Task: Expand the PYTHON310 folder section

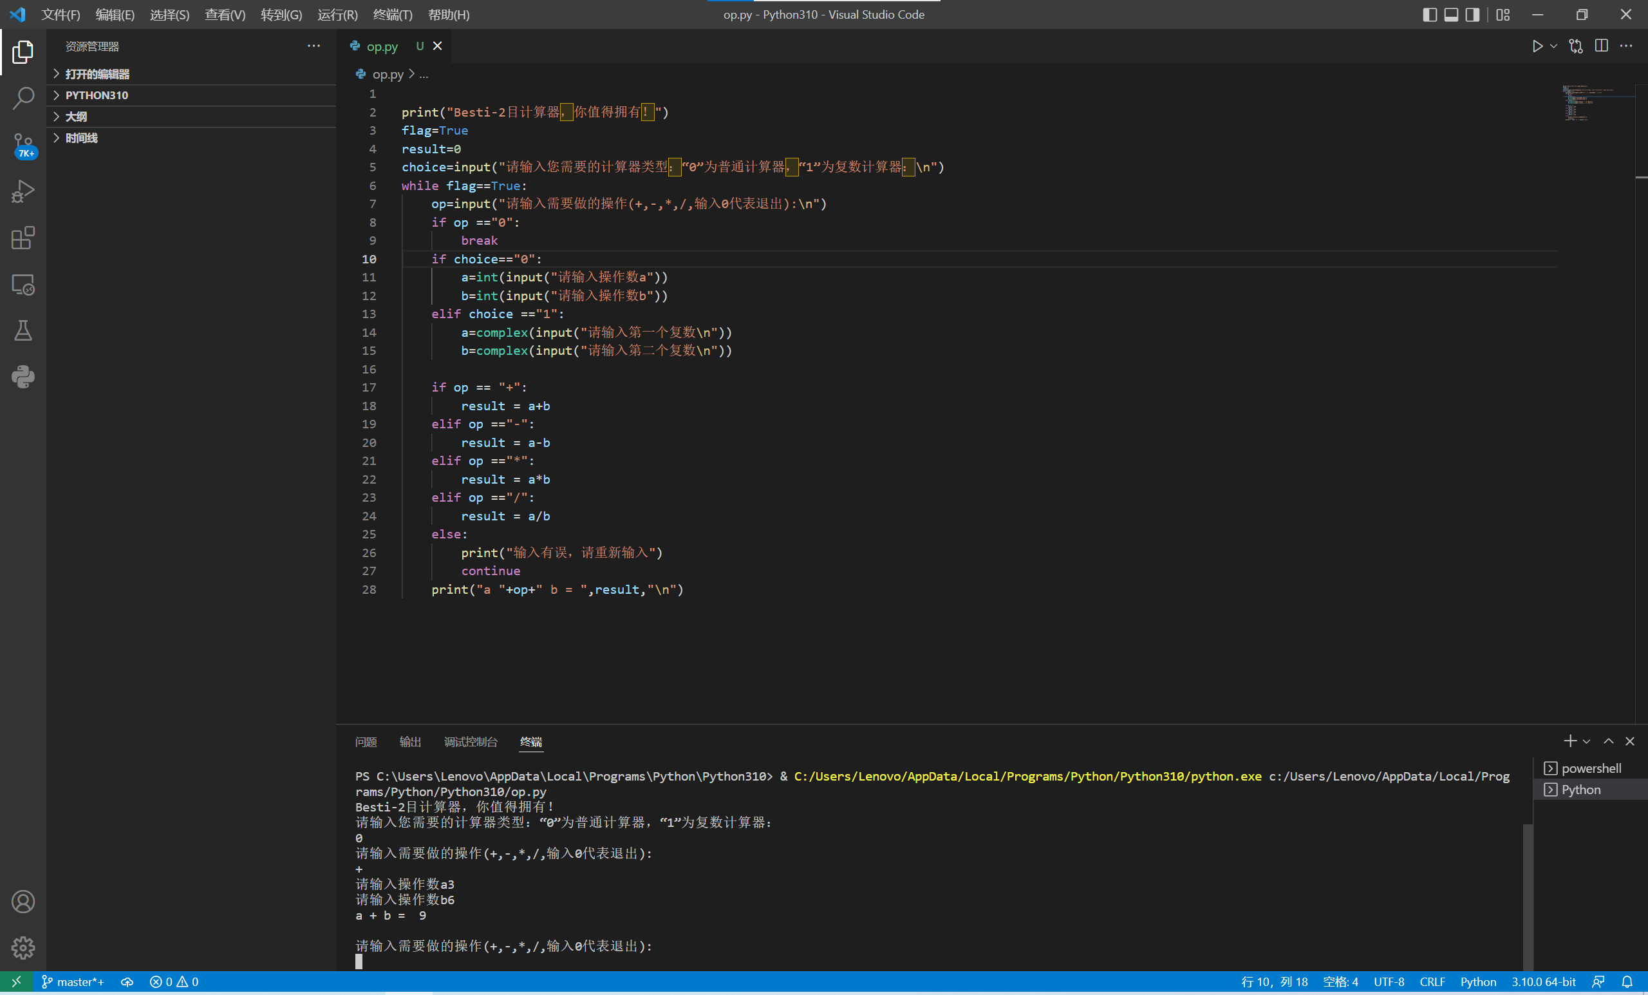Action: (97, 95)
